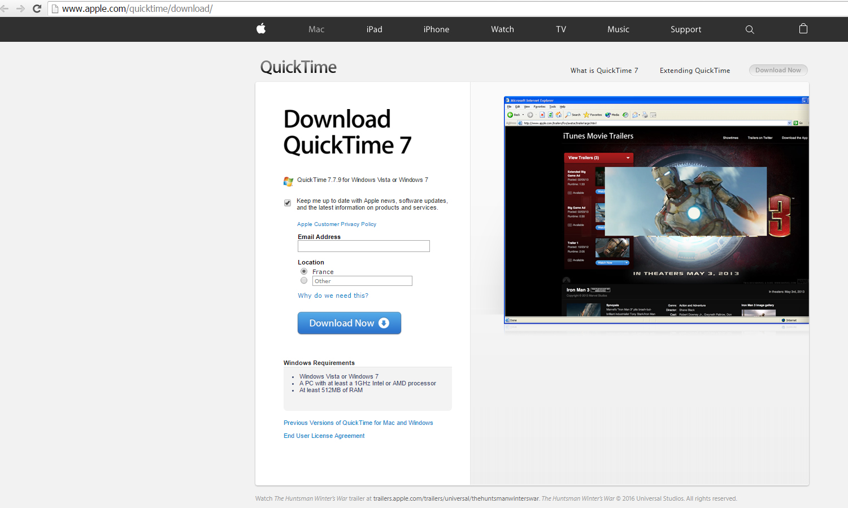Select the Other location radio button

[304, 280]
